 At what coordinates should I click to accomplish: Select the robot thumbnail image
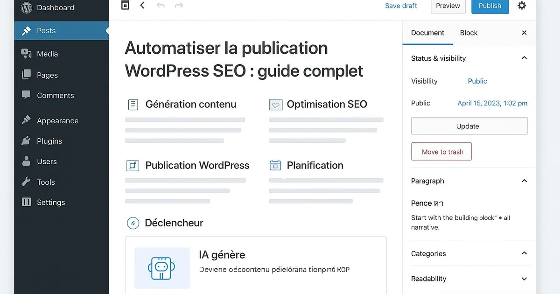pos(162,268)
